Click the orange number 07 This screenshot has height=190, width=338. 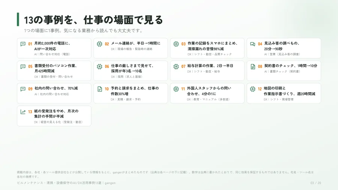coord(183,67)
